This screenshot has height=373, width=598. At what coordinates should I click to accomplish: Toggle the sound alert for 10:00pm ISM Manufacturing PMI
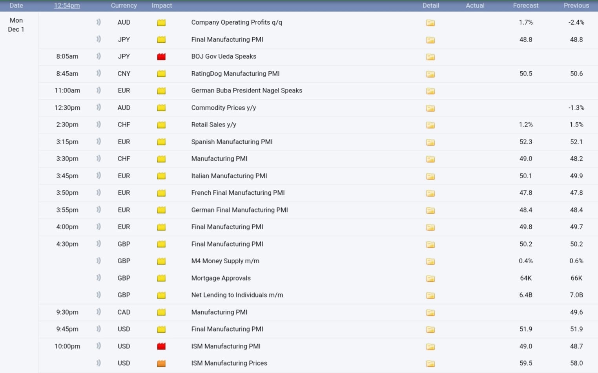98,346
